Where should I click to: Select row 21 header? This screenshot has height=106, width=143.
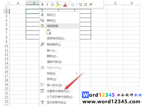6,93
